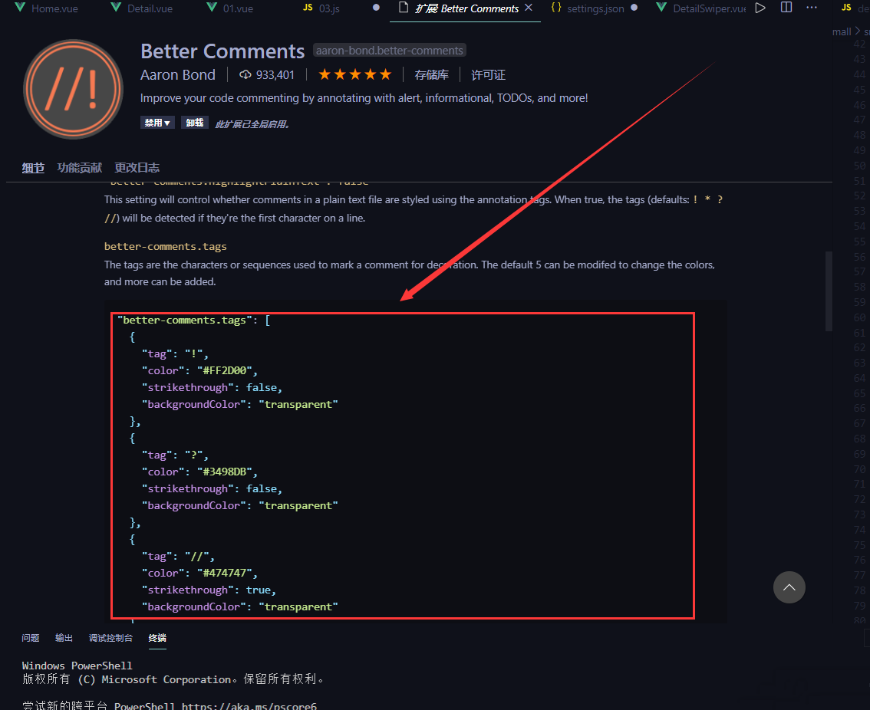Open the 问题 problems panel tab
Image resolution: width=870 pixels, height=710 pixels.
point(31,638)
